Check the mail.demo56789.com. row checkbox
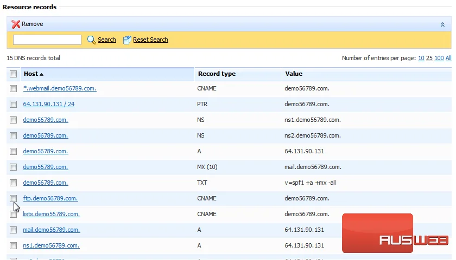 coord(14,230)
